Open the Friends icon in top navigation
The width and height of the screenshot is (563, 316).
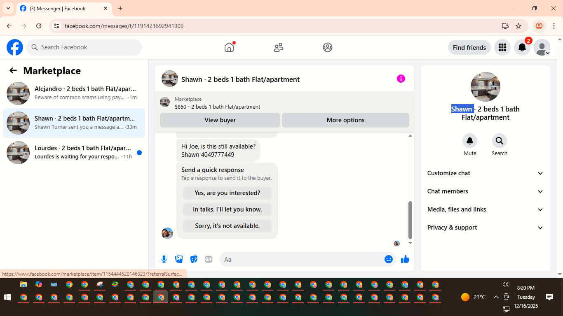click(x=279, y=47)
